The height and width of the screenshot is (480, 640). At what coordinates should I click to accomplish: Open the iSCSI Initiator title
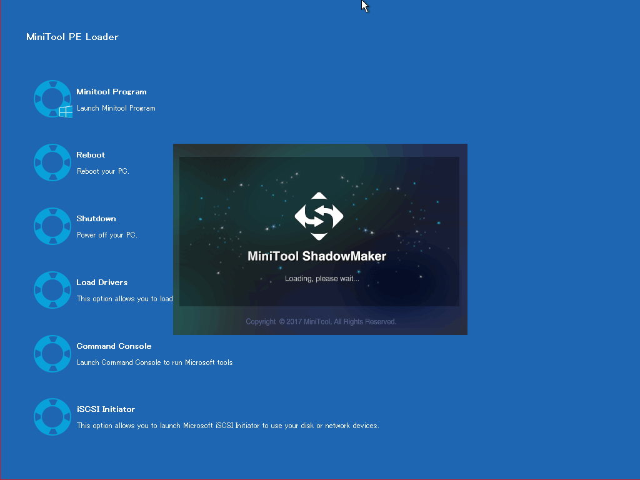click(106, 409)
